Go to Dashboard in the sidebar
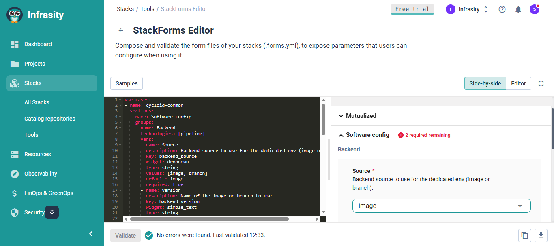554x246 pixels. (x=38, y=44)
